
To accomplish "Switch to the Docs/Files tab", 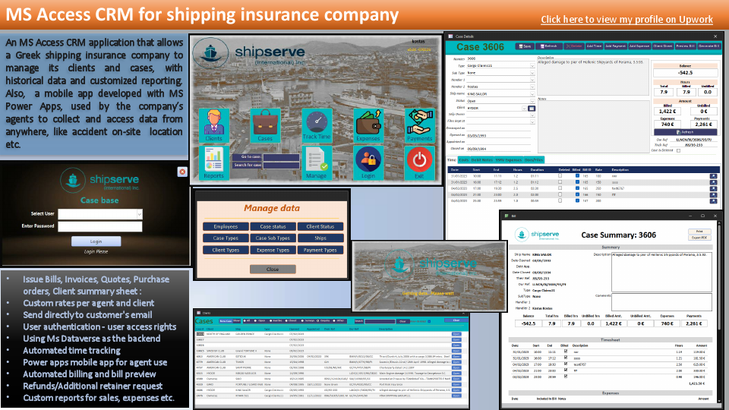I will (534, 160).
